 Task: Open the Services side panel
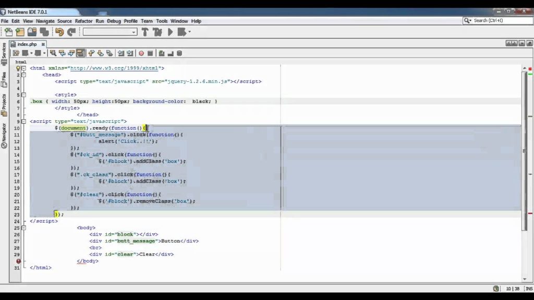point(4,54)
